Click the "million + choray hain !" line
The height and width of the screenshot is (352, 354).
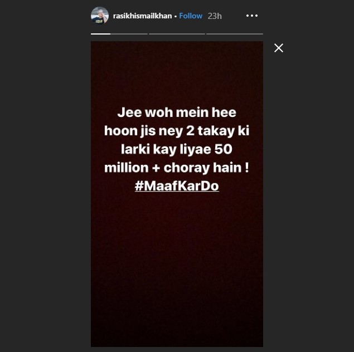[x=177, y=168]
